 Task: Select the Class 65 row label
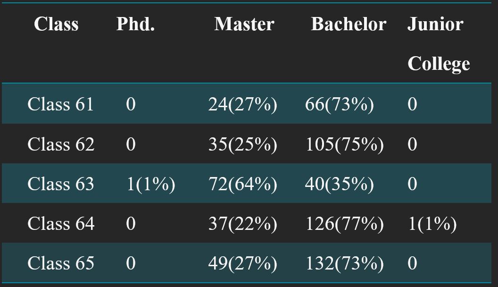point(61,263)
